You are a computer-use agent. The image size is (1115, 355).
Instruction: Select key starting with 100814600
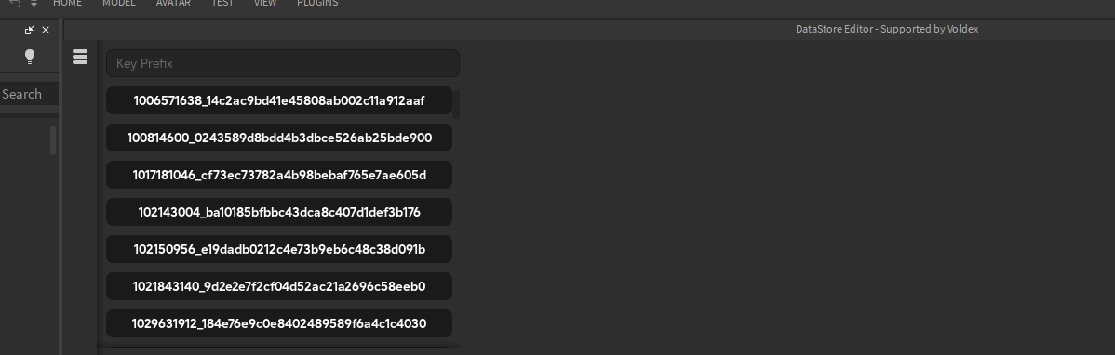tap(279, 138)
